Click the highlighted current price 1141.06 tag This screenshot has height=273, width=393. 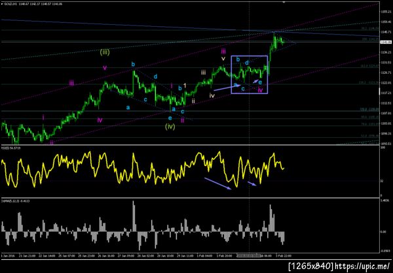coord(386,42)
